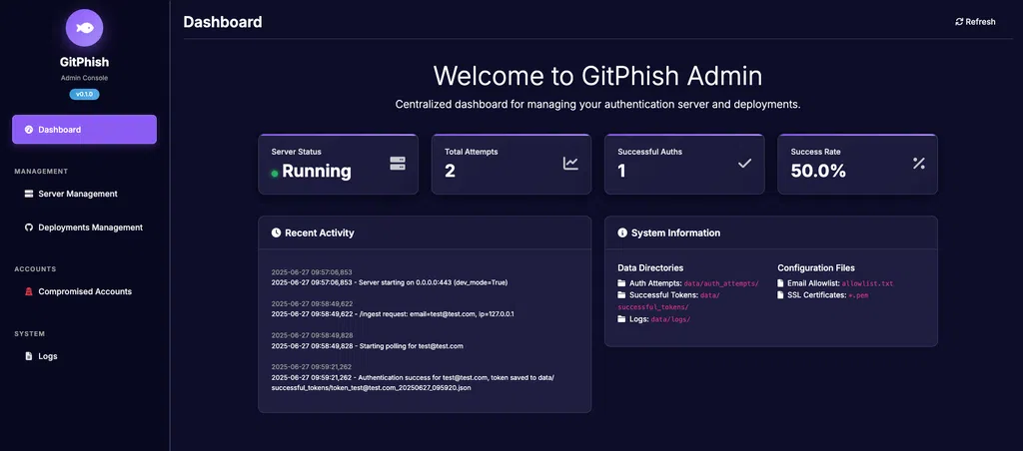Click the v0.1.0 version badge
This screenshot has width=1023, height=451.
click(84, 94)
